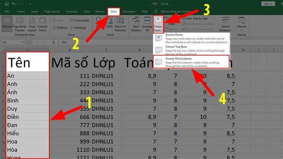Select cell containing Hiếu

(x=27, y=133)
